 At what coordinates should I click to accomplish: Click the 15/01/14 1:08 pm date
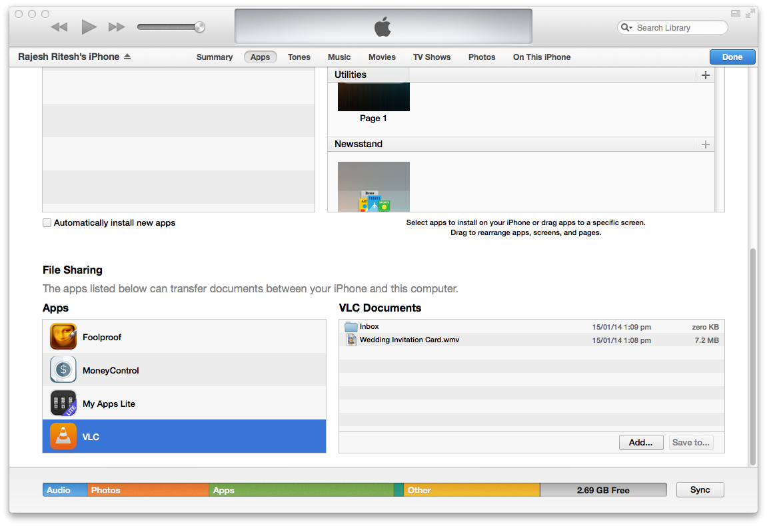tap(621, 340)
